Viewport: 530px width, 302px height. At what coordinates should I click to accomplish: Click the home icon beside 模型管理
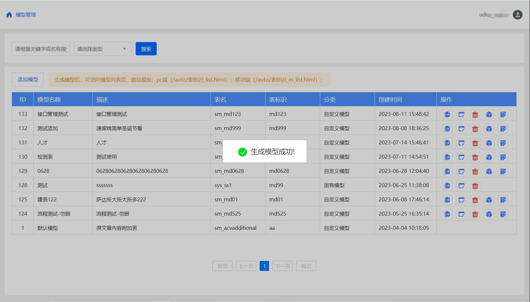tap(9, 15)
